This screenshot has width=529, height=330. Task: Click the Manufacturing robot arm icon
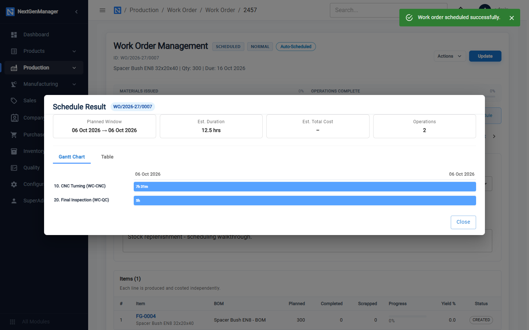[14, 84]
